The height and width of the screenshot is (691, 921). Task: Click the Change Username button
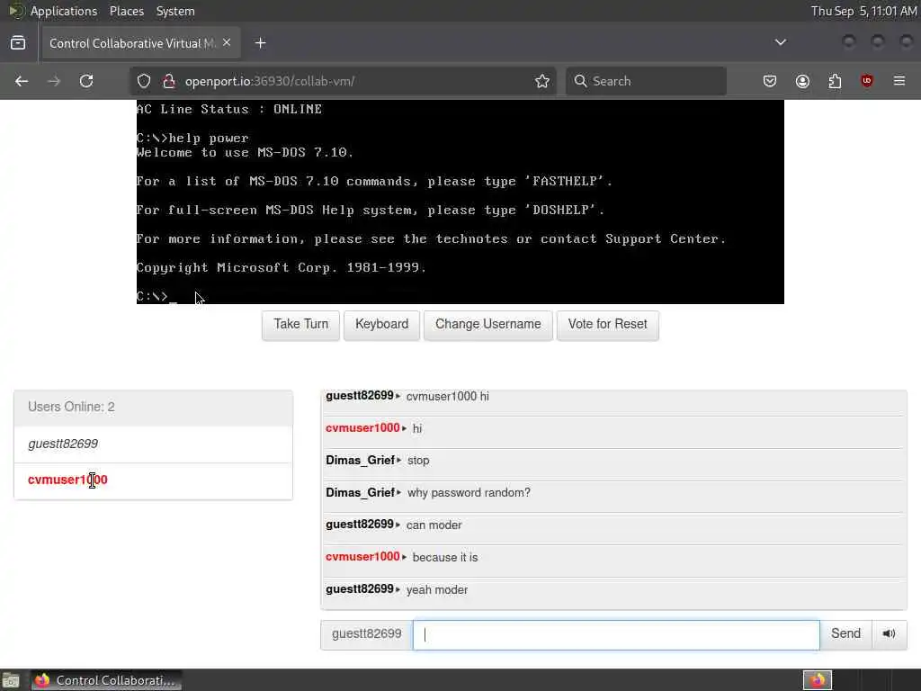pyautogui.click(x=488, y=324)
